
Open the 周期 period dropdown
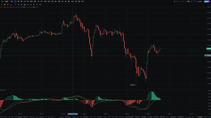point(7,1)
